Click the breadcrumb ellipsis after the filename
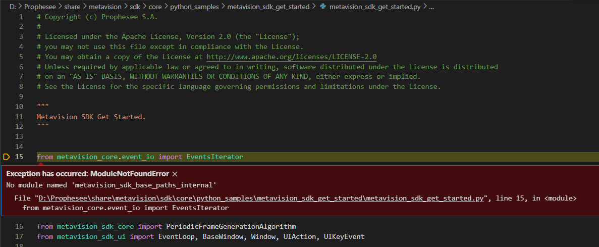The width and height of the screenshot is (599, 247). point(431,7)
